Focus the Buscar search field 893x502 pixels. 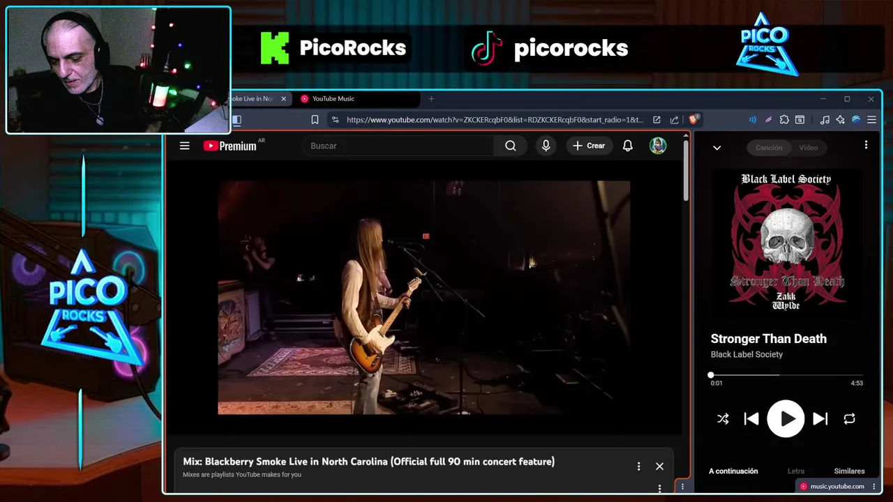pyautogui.click(x=398, y=146)
